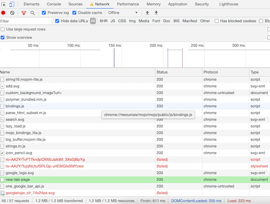Image resolution: width=270 pixels, height=204 pixels.
Task: Clear the network log
Action: (x=12, y=13)
